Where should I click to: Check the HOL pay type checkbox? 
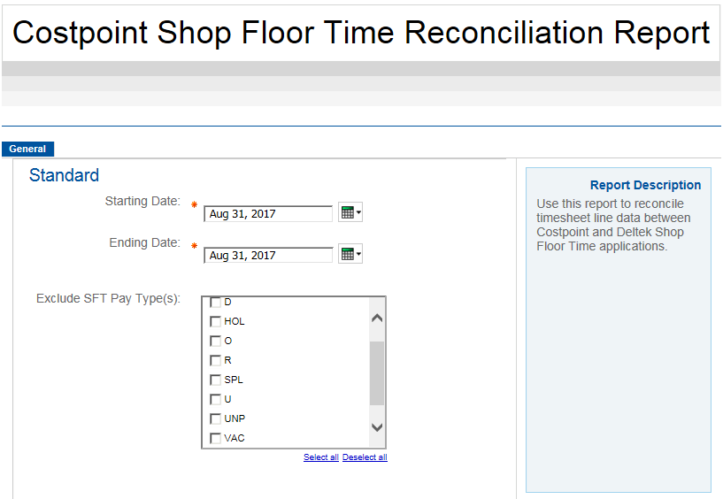click(x=215, y=321)
